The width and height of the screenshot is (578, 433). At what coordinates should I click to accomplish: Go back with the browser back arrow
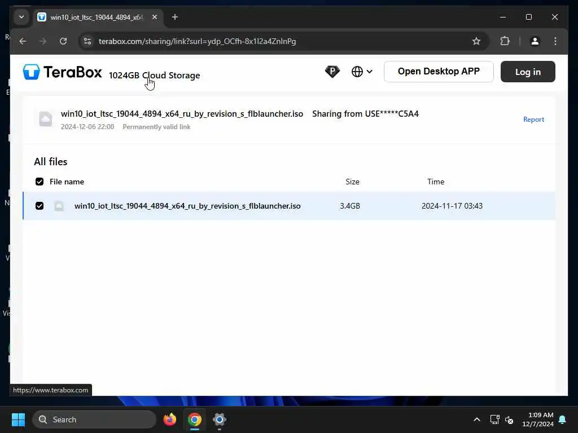(x=23, y=41)
